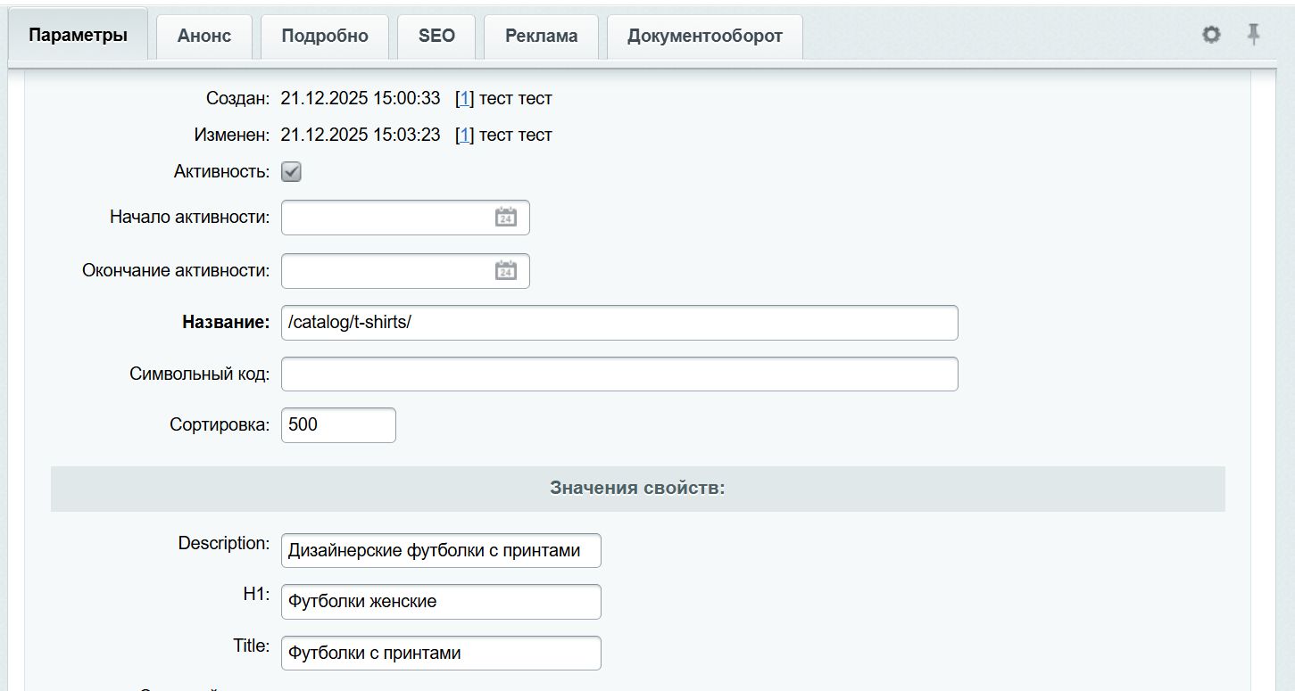The height and width of the screenshot is (691, 1295).
Task: Switch to the Анонс tab
Action: pyautogui.click(x=203, y=35)
